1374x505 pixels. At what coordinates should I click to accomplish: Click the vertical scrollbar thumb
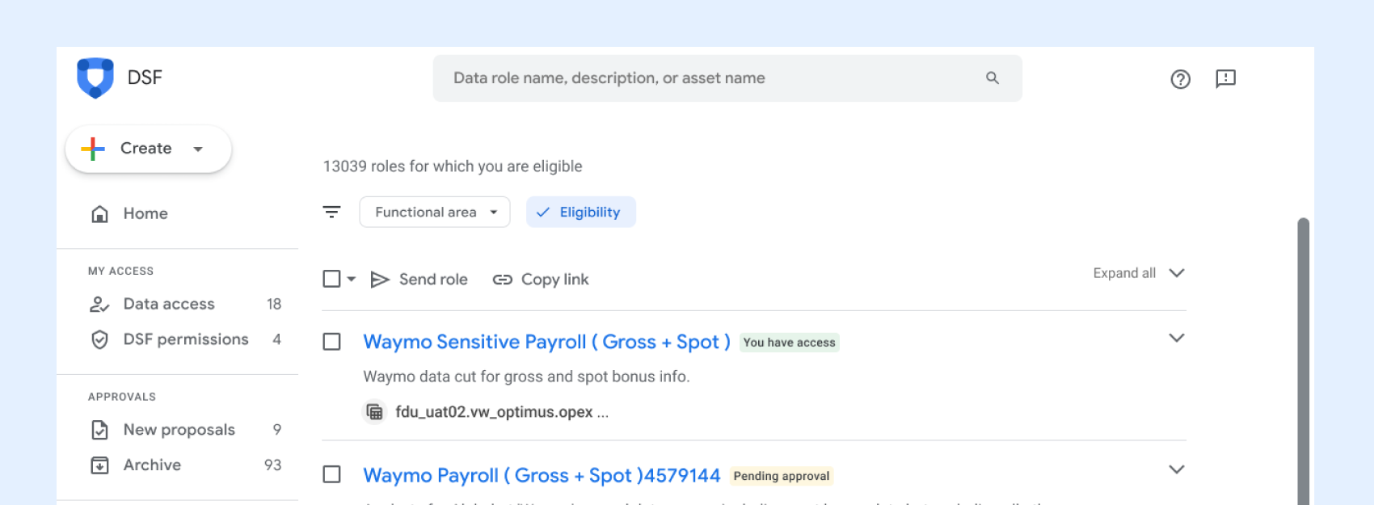pos(1303,361)
